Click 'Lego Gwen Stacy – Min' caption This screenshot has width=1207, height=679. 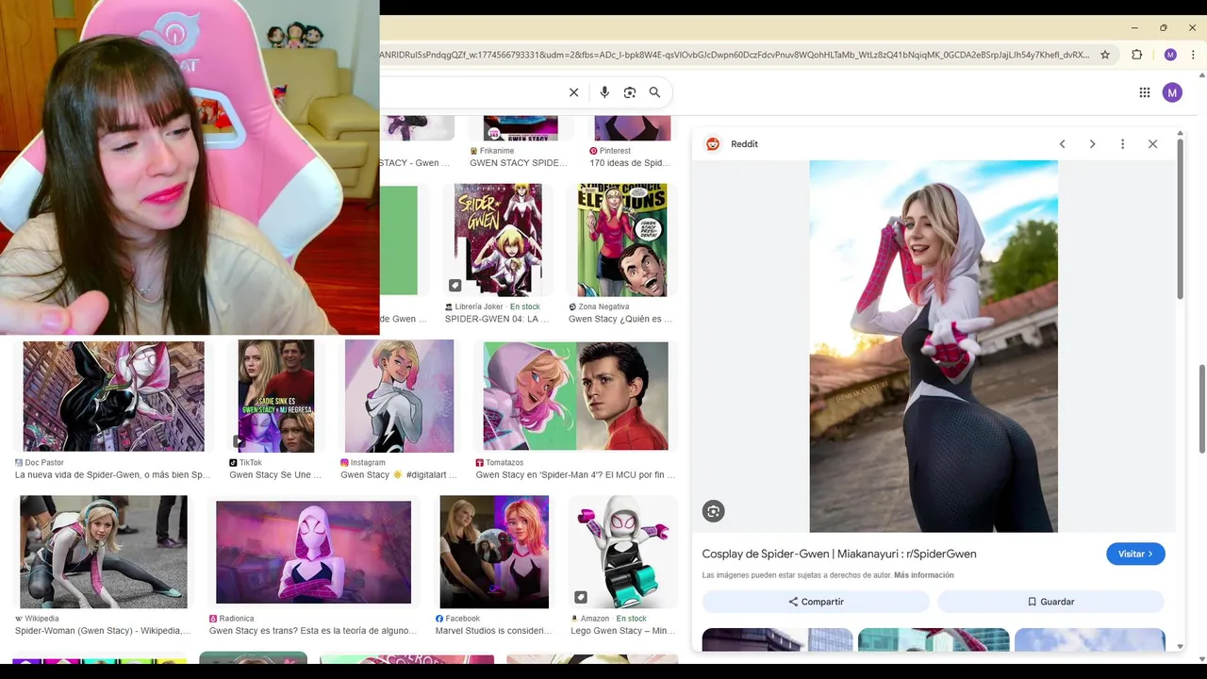coord(622,631)
